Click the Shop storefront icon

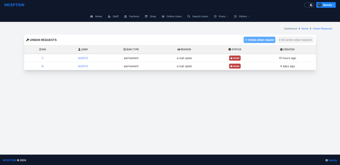pyautogui.click(x=146, y=16)
